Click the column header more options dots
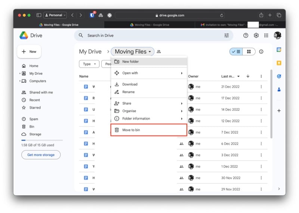 261,76
